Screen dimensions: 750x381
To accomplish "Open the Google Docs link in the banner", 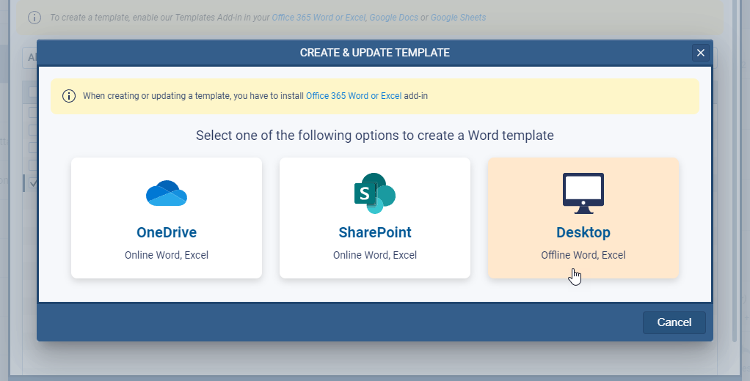I will 393,17.
